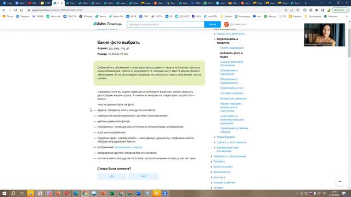Expand Как выглядит мое объявление section
The image size is (351, 197).
(x=228, y=149)
